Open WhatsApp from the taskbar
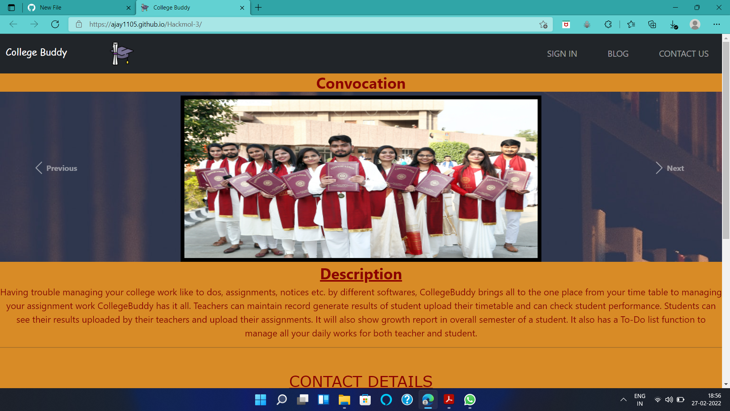730x411 pixels. click(470, 400)
